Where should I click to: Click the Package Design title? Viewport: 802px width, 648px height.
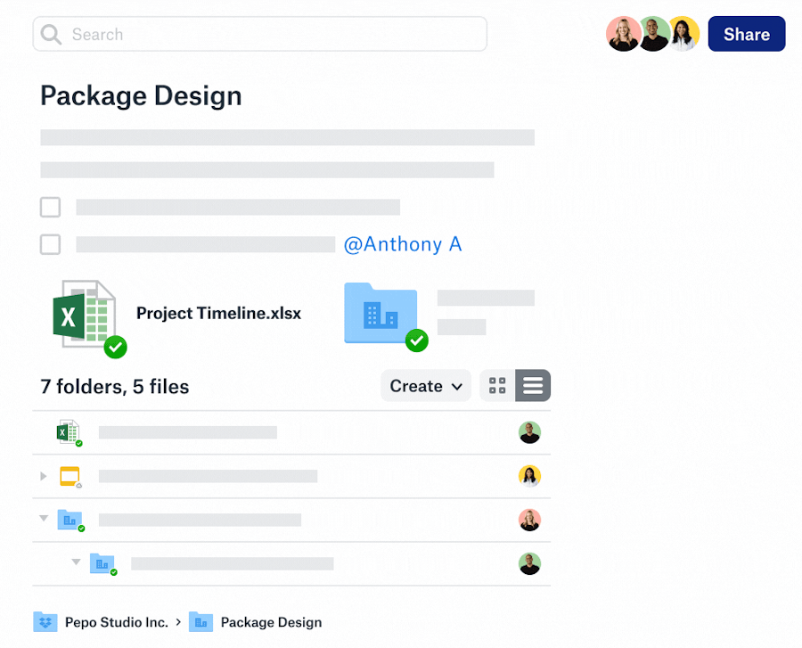pyautogui.click(x=141, y=96)
